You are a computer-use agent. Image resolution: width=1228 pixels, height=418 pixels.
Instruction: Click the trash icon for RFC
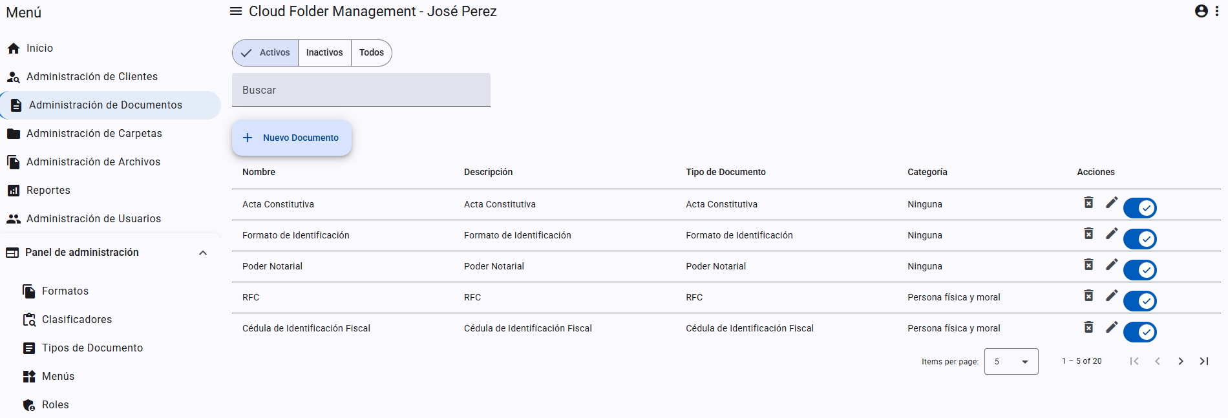pyautogui.click(x=1088, y=296)
